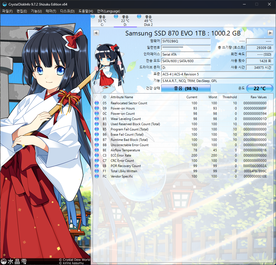
Task: Click status orb for Power-on Count
Action: click(97, 113)
